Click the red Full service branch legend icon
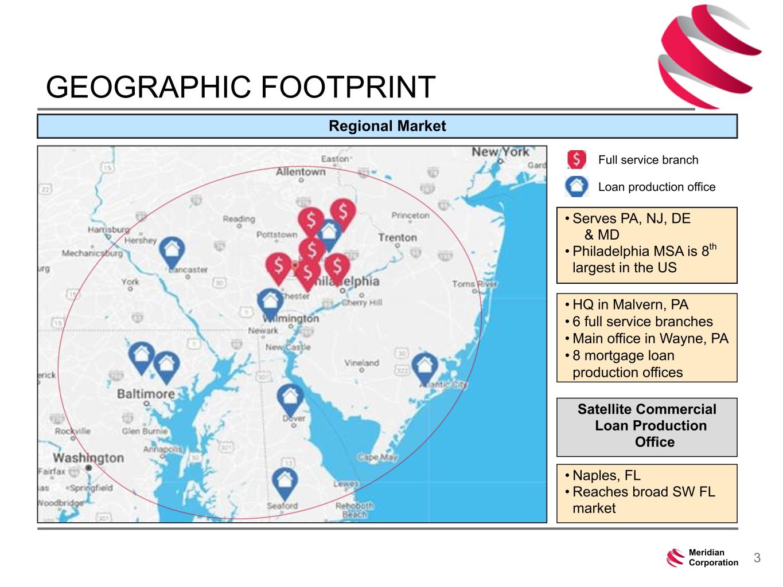Screen dimensions: 783x587 tap(576, 160)
